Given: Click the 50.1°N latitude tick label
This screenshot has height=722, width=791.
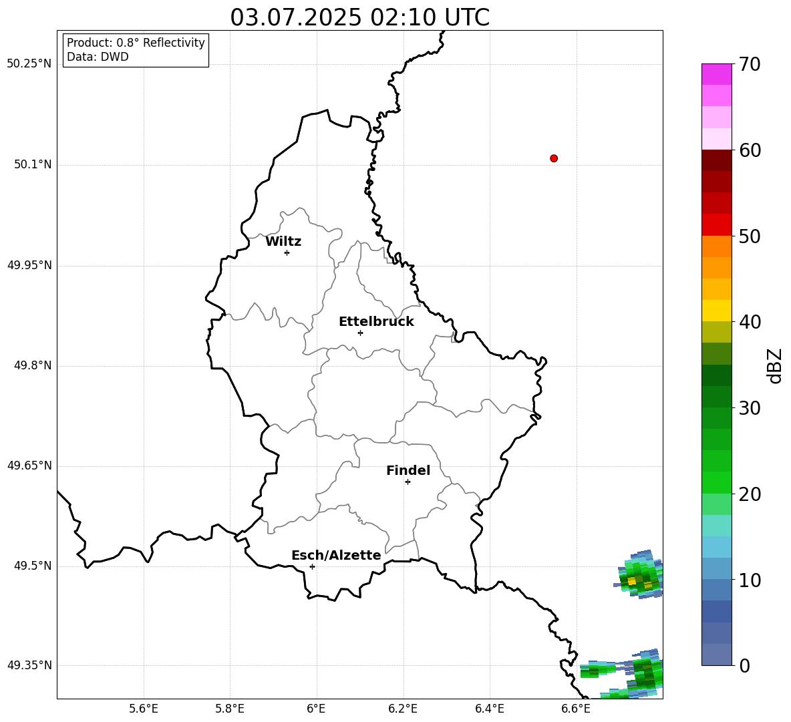Looking at the screenshot, I should pos(32,164).
